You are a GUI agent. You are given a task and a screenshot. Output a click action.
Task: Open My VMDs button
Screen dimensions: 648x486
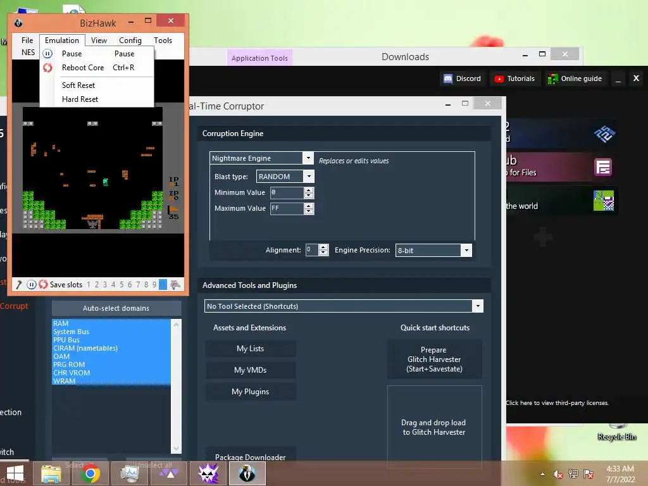(x=251, y=370)
